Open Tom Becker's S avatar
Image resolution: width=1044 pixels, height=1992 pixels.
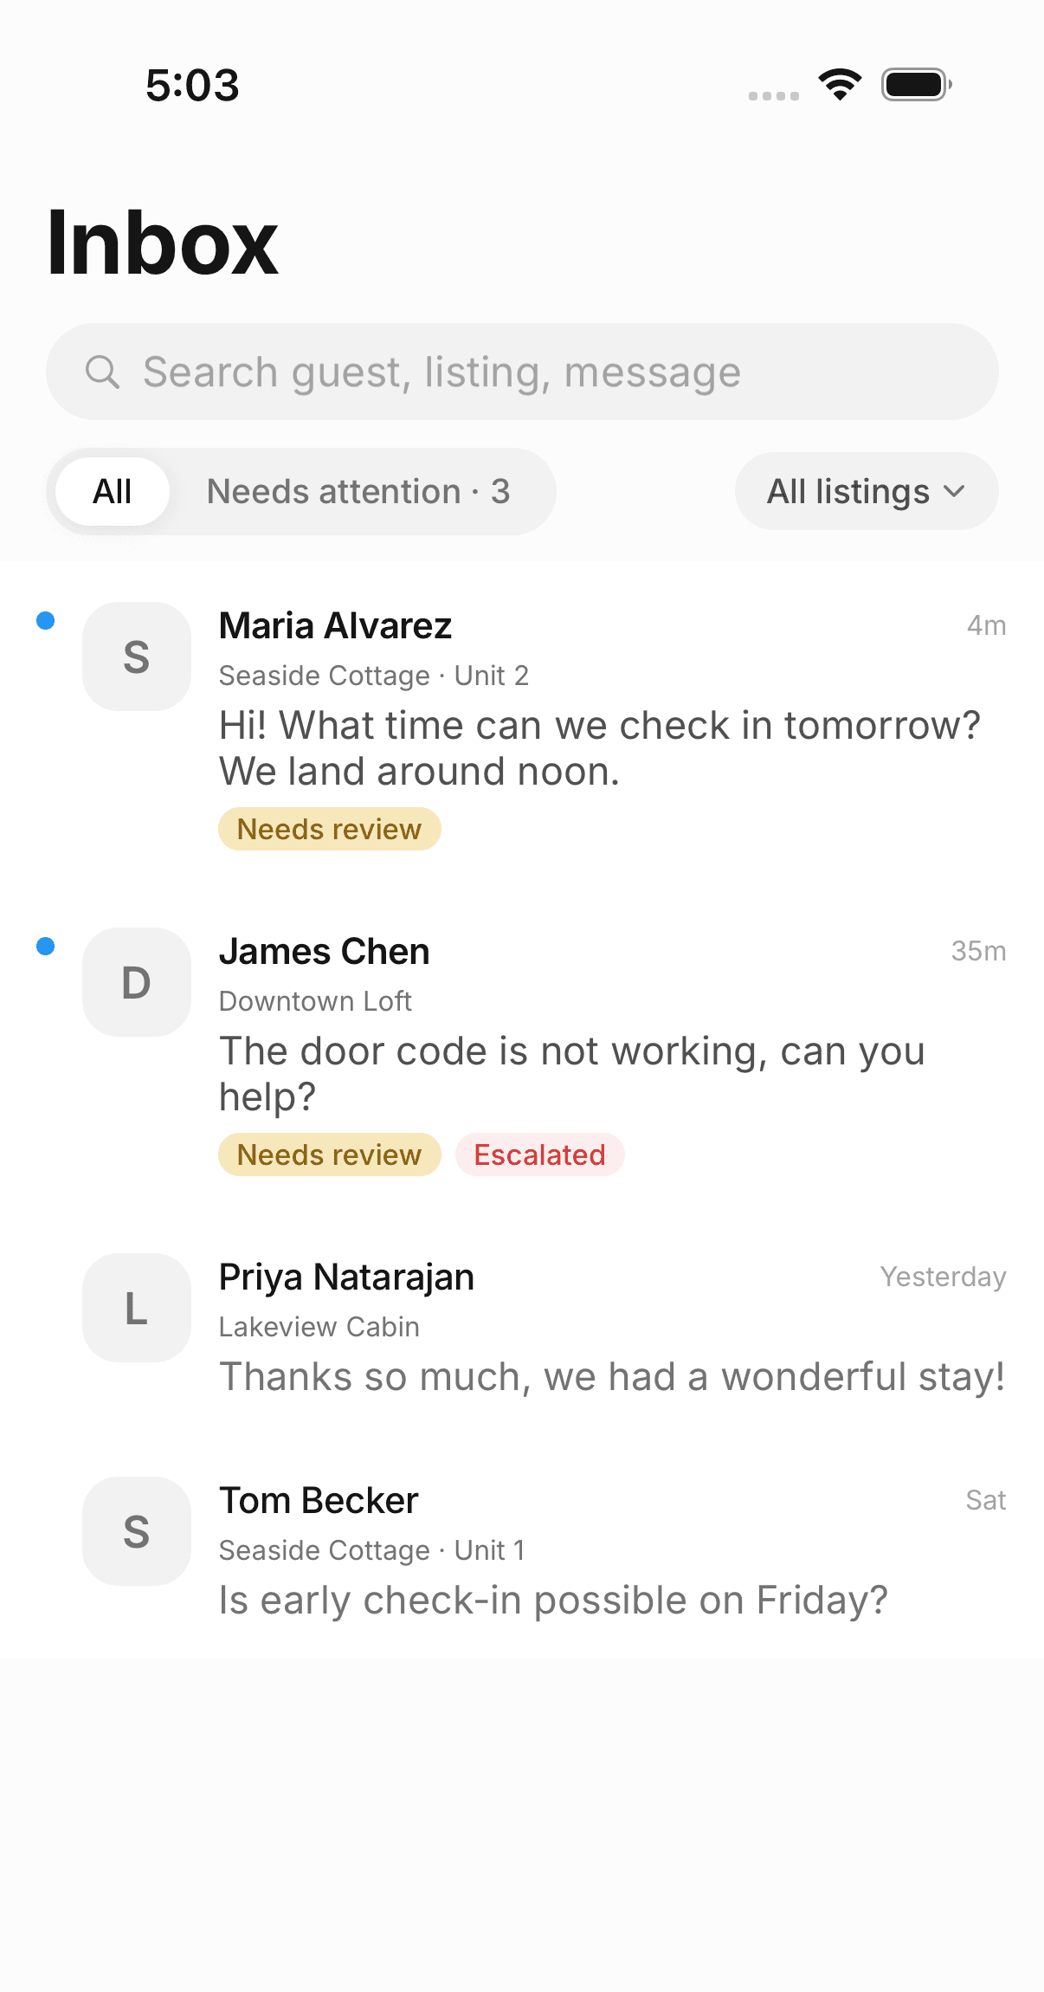137,1531
